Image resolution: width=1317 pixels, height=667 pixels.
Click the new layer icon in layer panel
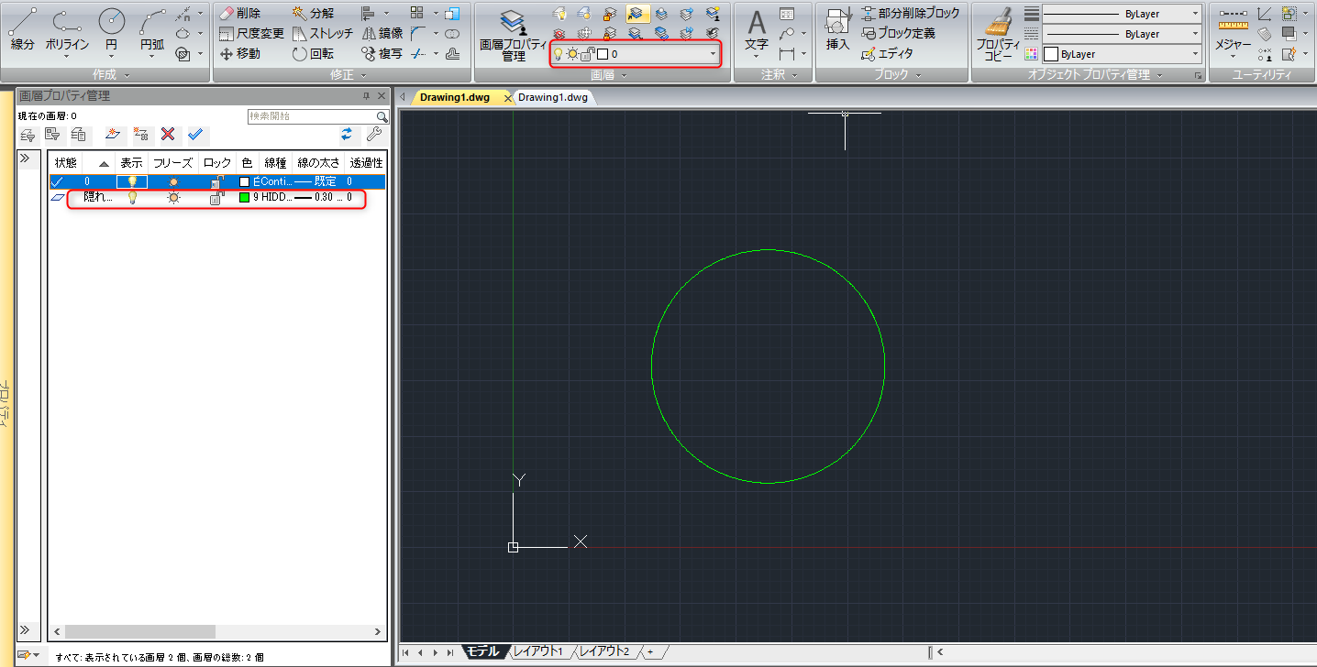[x=113, y=134]
